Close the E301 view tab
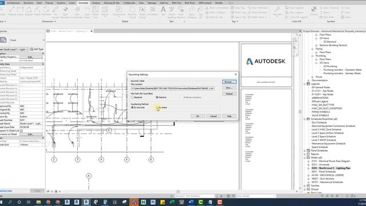Image resolution: width=366 pixels, height=206 pixels. [91, 31]
